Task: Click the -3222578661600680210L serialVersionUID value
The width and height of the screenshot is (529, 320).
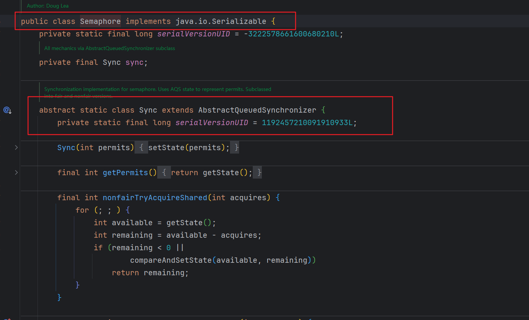Action: [293, 34]
